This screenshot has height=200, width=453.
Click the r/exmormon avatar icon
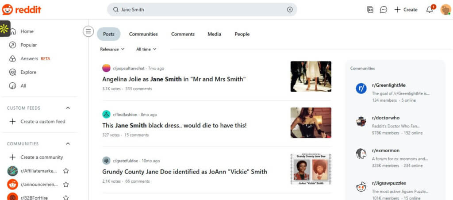(x=361, y=154)
